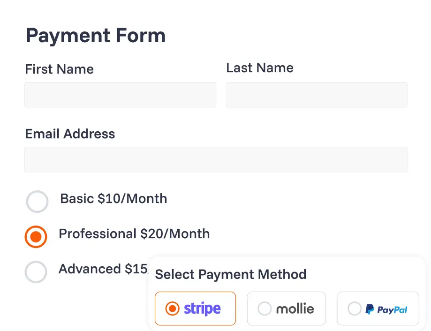Focus the Last Name input field

(x=317, y=95)
